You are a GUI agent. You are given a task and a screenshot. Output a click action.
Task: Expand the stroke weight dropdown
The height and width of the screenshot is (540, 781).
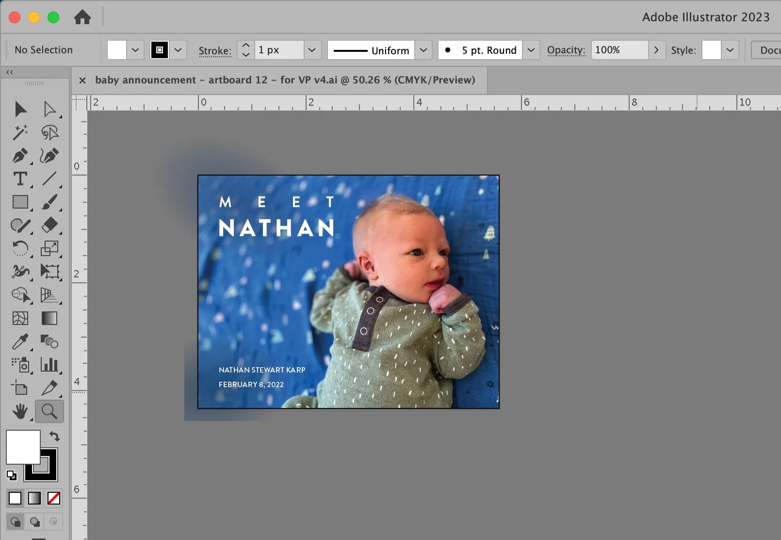312,50
